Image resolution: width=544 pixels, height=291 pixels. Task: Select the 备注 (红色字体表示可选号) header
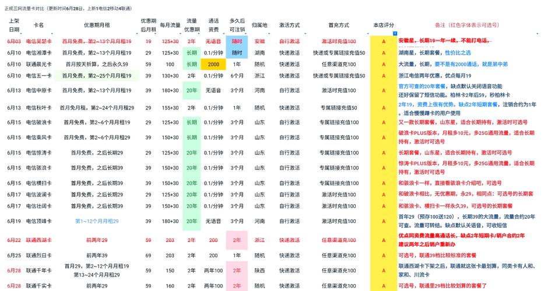[x=467, y=25]
